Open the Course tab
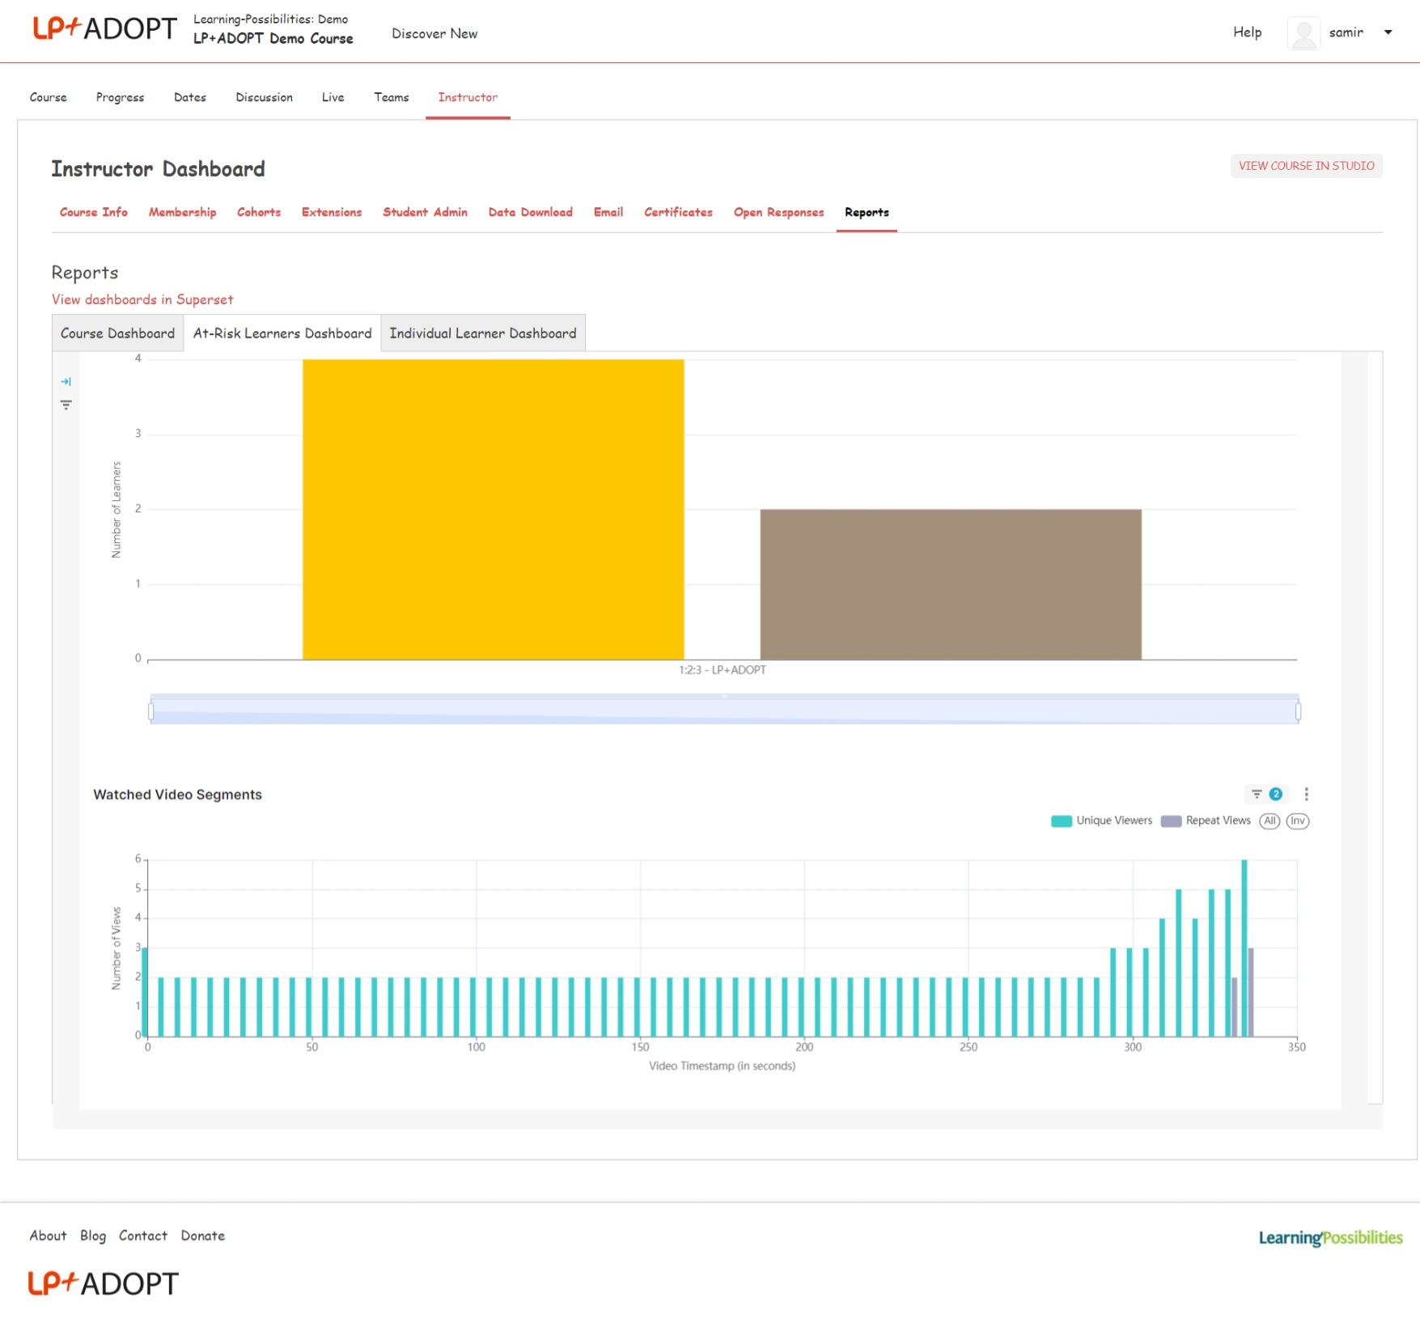1420x1340 pixels. [x=49, y=97]
